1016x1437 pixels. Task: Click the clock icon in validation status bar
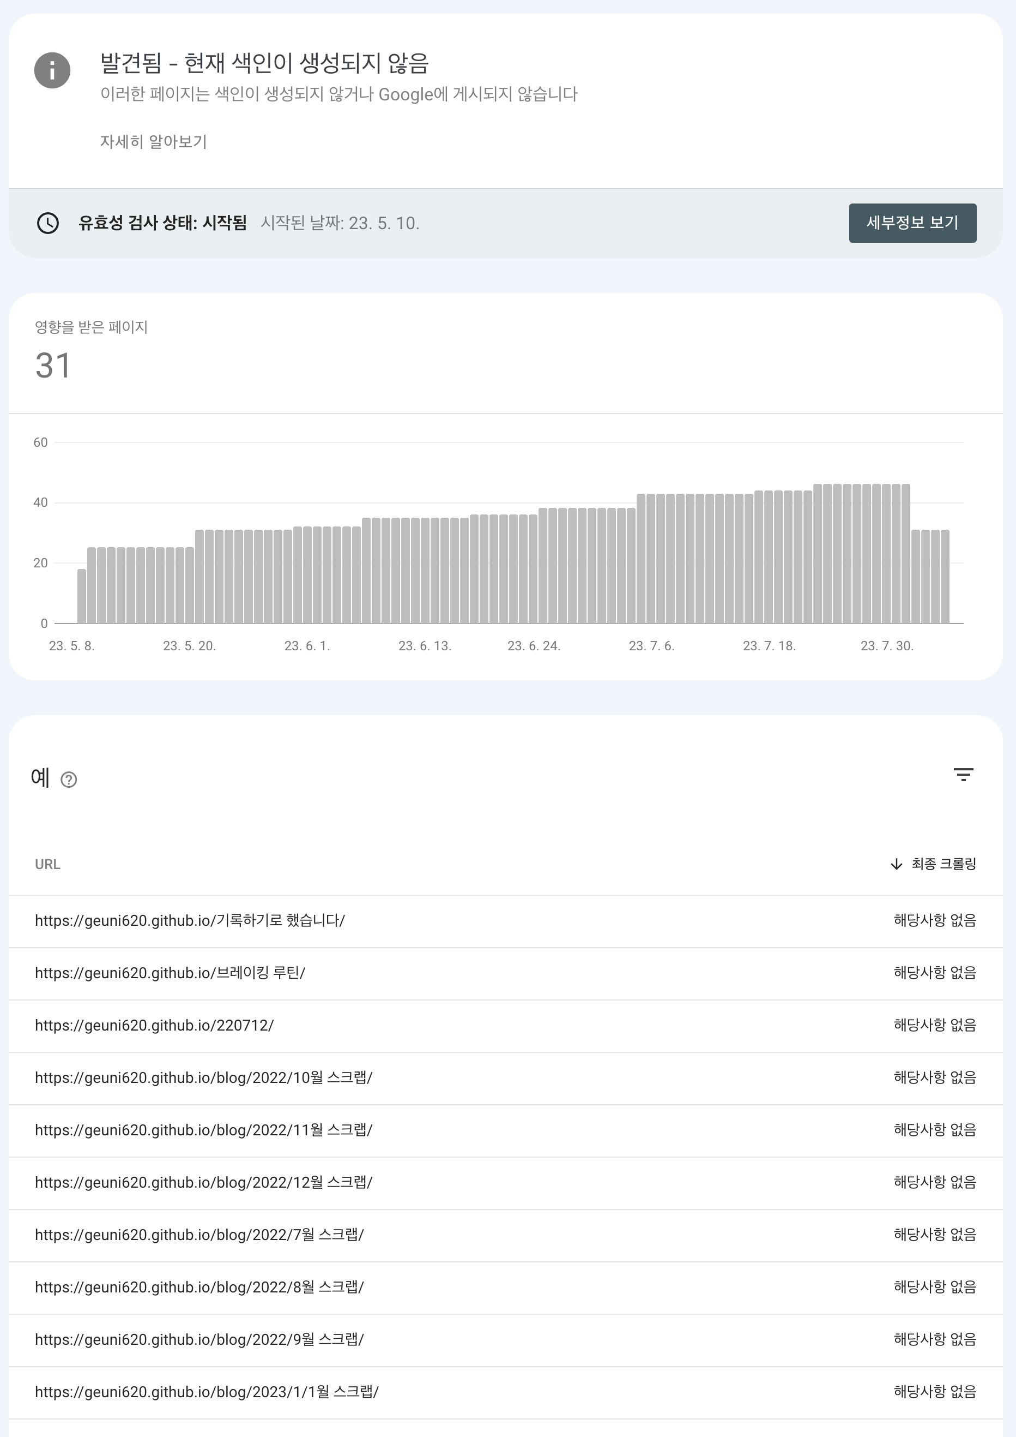point(48,223)
